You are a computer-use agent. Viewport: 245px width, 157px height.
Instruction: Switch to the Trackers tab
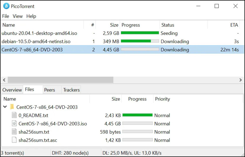(71, 90)
